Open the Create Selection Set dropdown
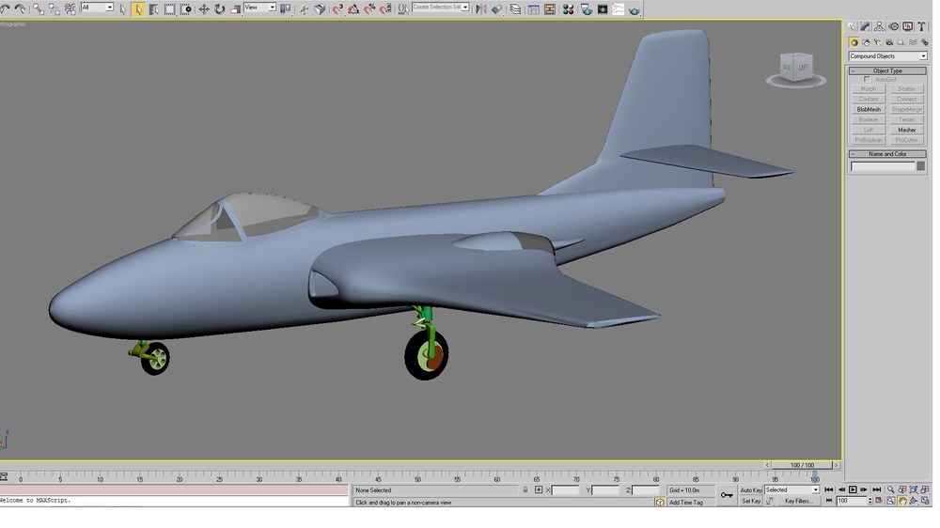 tap(441, 8)
